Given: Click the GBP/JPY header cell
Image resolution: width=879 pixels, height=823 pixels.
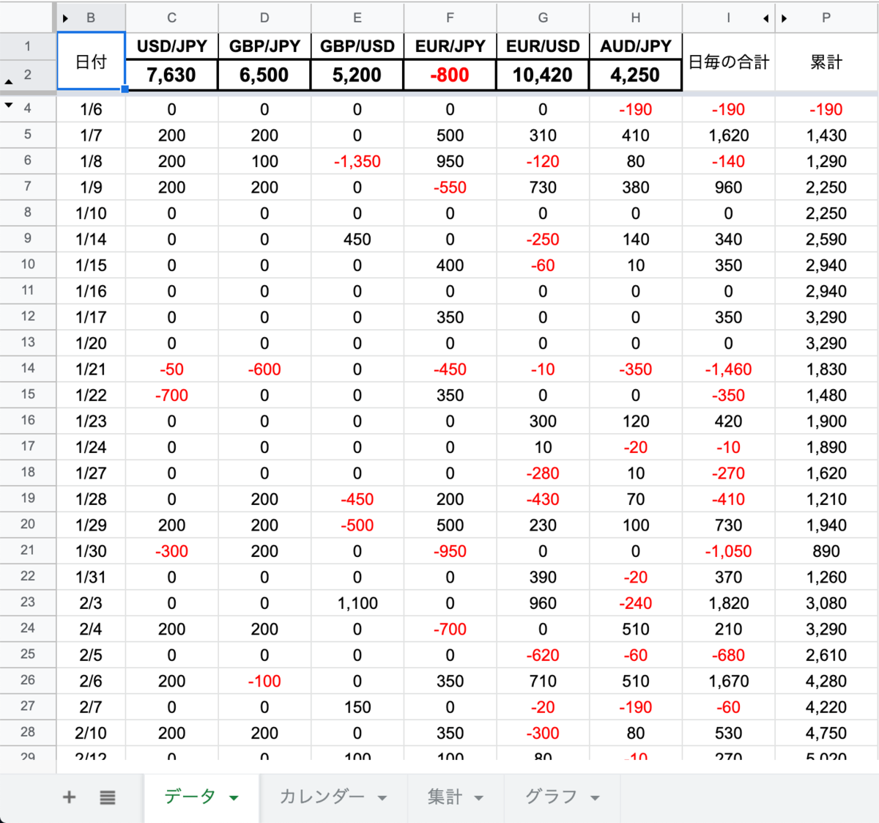Looking at the screenshot, I should (x=264, y=46).
